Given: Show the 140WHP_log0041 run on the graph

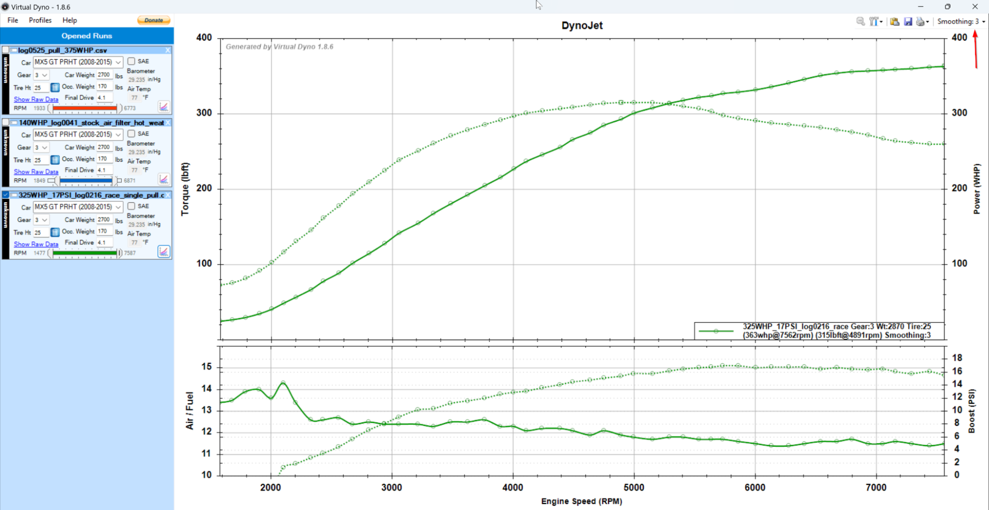Looking at the screenshot, I should click(x=6, y=123).
